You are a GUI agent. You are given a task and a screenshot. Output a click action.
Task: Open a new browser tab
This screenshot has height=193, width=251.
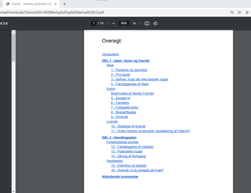click(64, 4)
